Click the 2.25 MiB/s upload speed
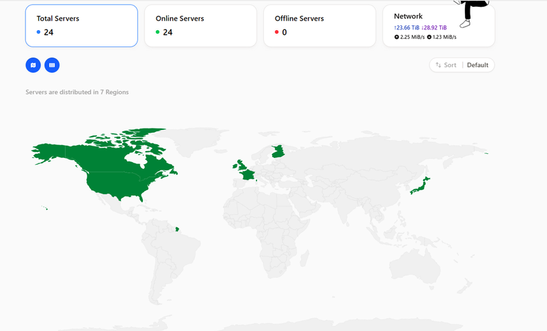This screenshot has height=331, width=547. pos(410,37)
